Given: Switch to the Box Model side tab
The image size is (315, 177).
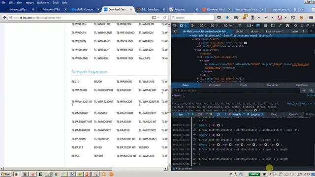Looking at the screenshot, I should (272, 85).
